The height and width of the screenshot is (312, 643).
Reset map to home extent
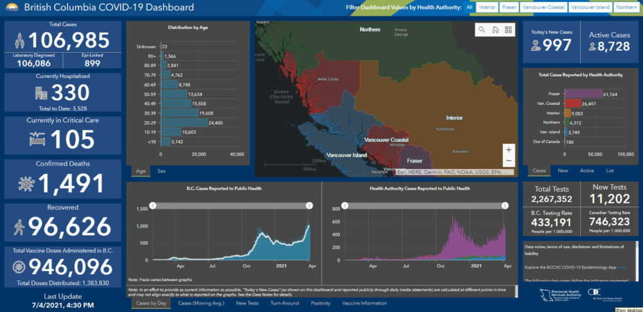(495, 30)
